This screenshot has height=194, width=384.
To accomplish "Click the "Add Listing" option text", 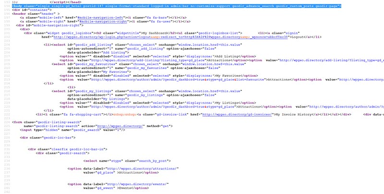I will [x=226, y=56].
